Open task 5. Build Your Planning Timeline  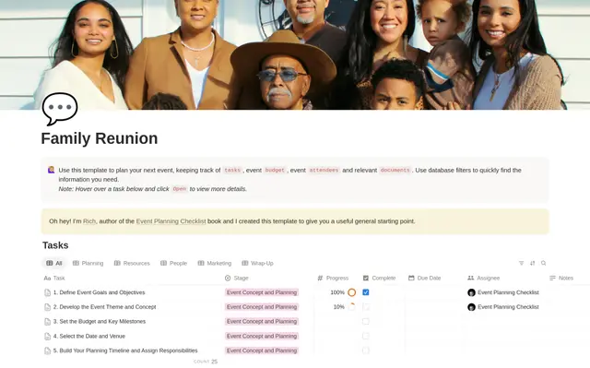(125, 350)
